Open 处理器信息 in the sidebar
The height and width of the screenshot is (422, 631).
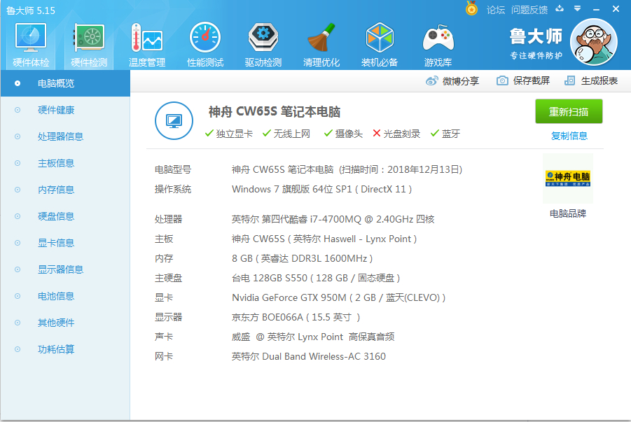[x=65, y=136]
